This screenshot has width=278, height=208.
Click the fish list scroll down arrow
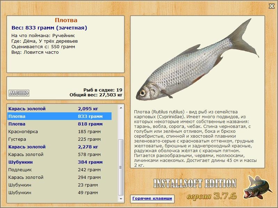click(121, 199)
